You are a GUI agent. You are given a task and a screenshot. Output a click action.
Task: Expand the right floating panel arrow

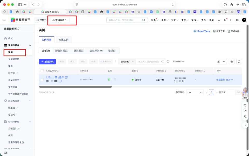point(245,125)
